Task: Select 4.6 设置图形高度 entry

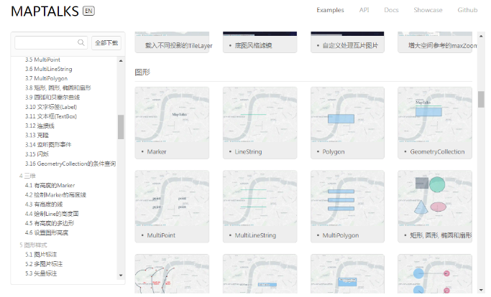Action: (x=47, y=232)
